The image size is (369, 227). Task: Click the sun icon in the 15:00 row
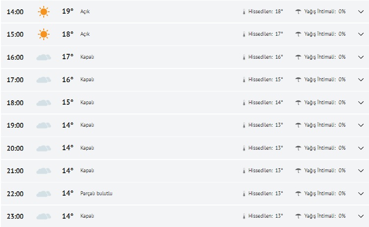tap(44, 34)
